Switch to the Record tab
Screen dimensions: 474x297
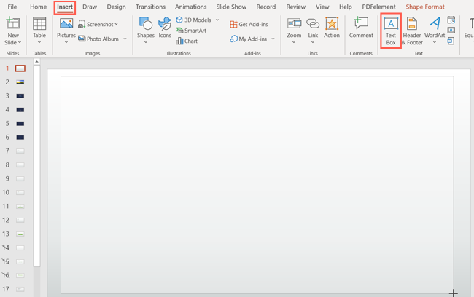266,7
